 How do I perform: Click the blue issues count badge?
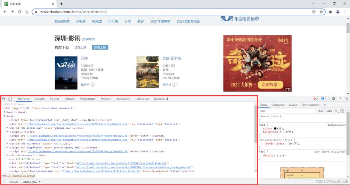324,99
